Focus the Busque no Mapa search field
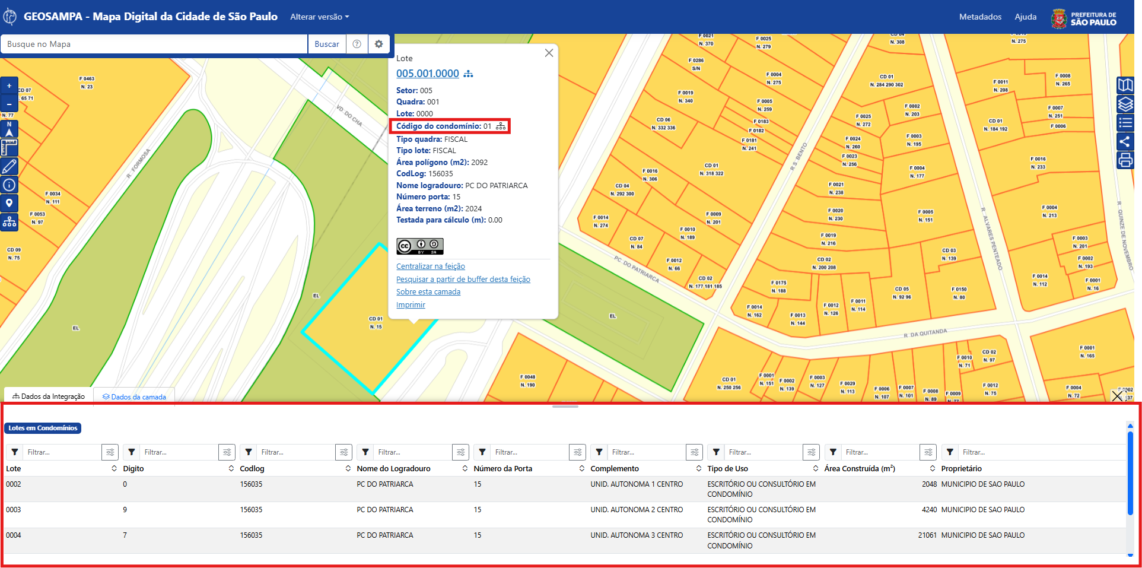This screenshot has width=1142, height=568. tap(154, 44)
